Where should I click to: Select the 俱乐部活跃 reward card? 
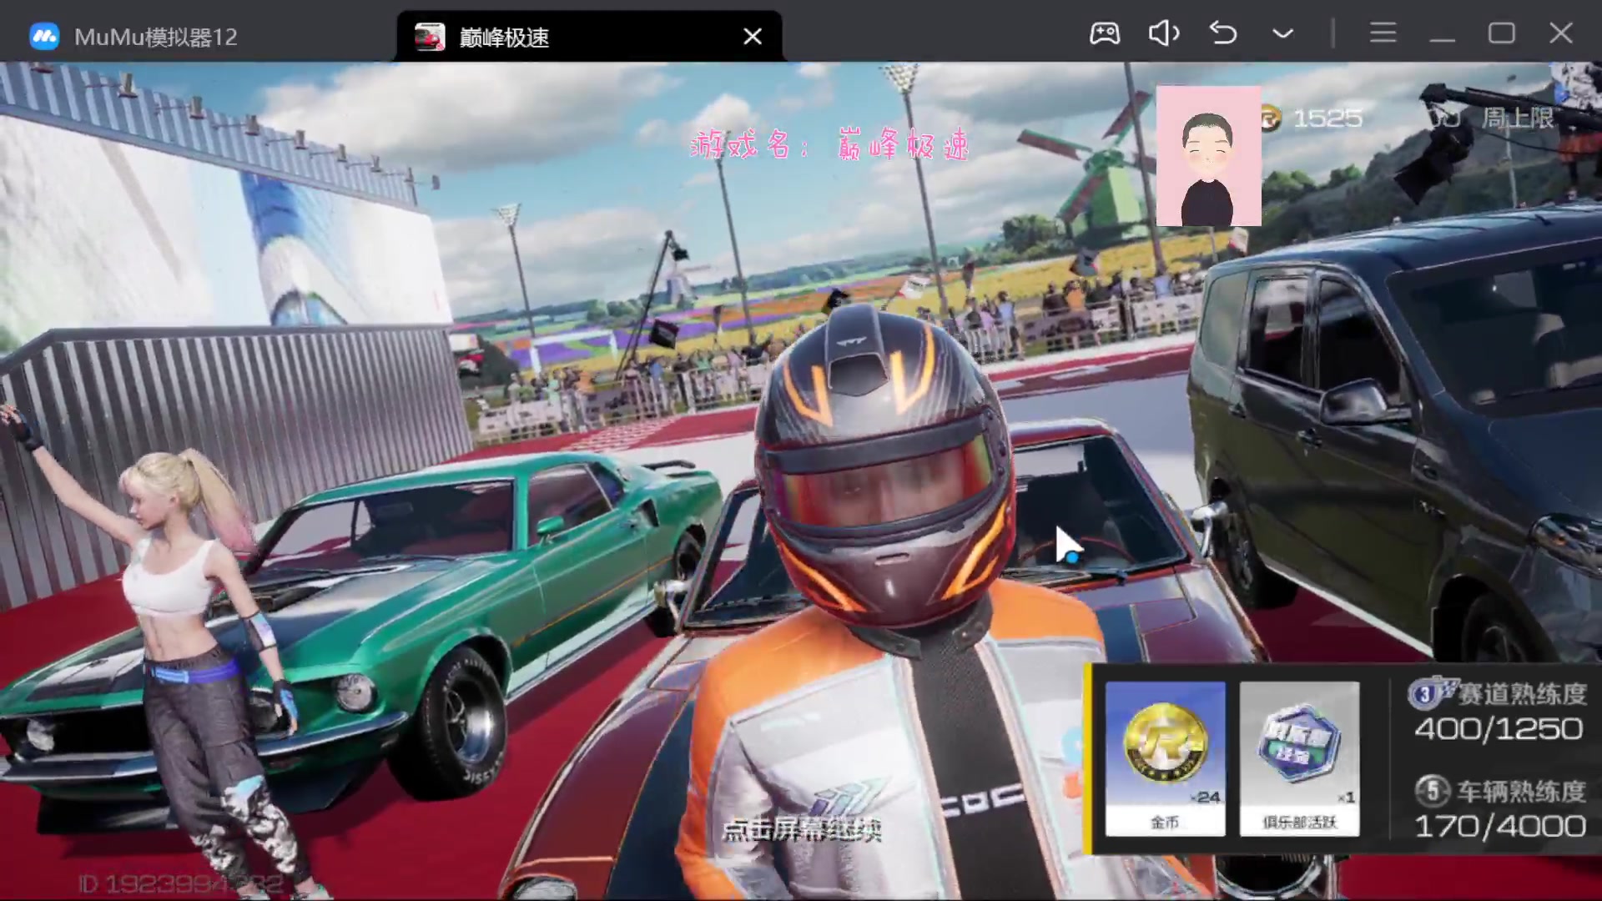[x=1299, y=758]
